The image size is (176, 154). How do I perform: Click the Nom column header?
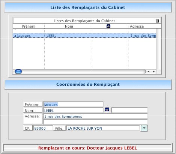pos(69,26)
